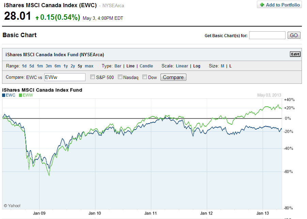Change chart range to 1y
Screen dimensions: 307x219
click(x=65, y=66)
